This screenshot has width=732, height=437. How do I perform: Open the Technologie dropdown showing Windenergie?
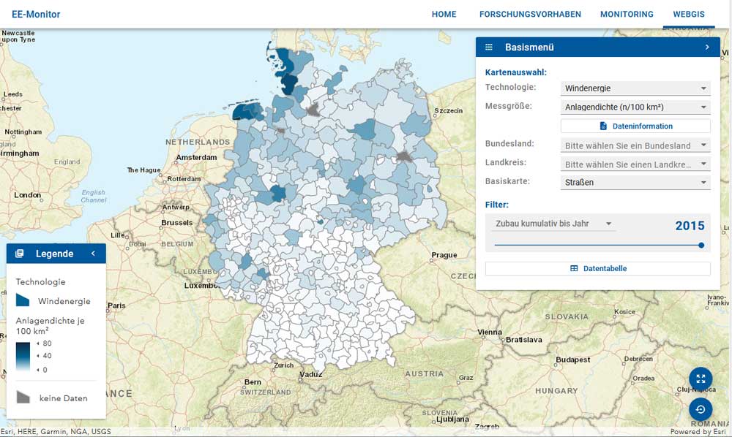[x=635, y=88]
